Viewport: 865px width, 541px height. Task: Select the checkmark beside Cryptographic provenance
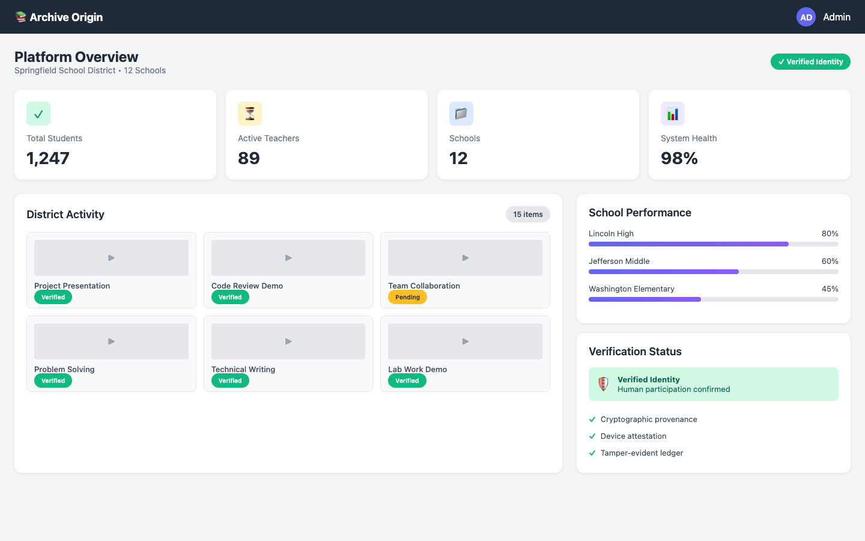pos(592,419)
